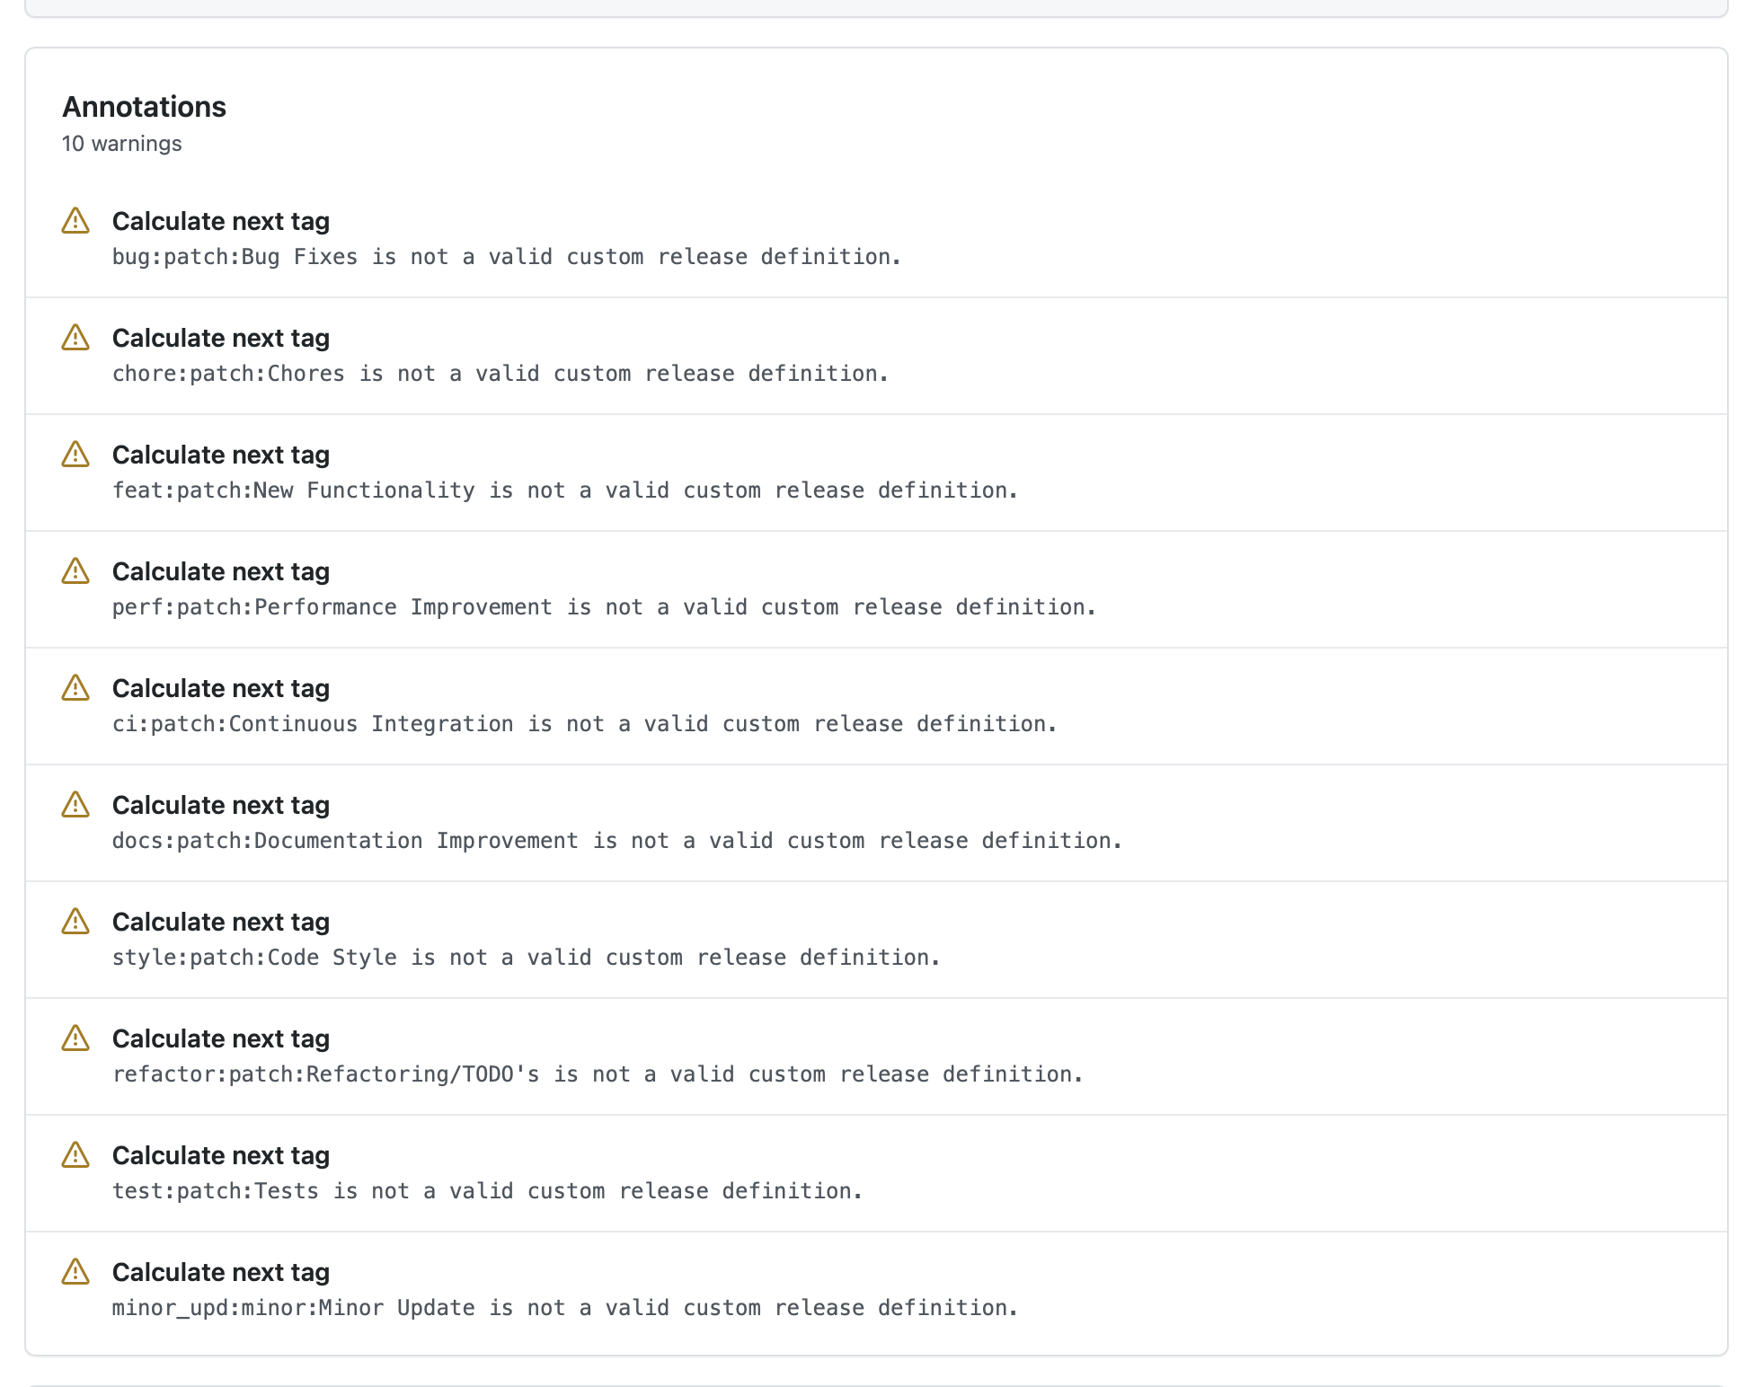
Task: Click warning icon beside refactor:patch annotation
Action: 75,1038
